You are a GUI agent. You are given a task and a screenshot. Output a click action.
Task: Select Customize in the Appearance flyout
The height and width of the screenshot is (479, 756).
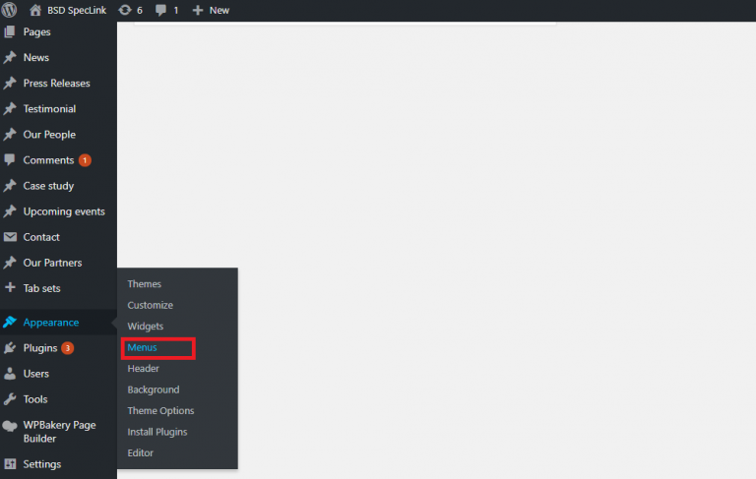(x=150, y=306)
